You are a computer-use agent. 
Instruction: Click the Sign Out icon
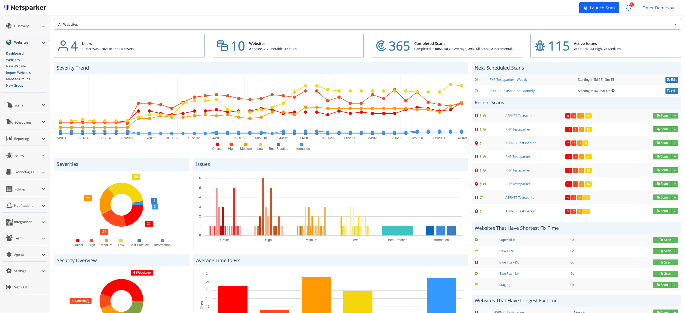(x=9, y=287)
